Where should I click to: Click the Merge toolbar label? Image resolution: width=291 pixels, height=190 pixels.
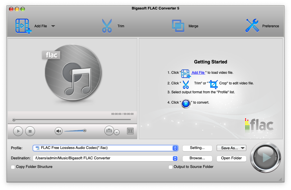194,26
